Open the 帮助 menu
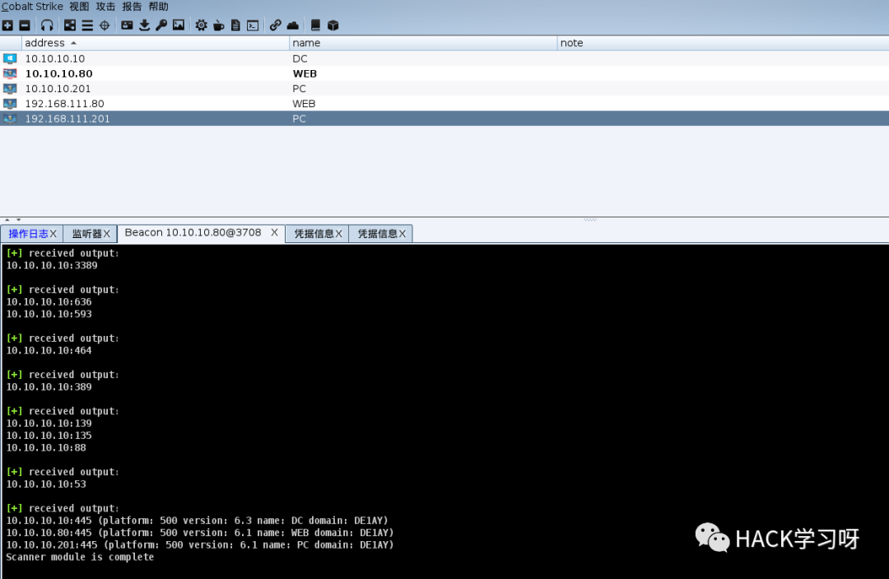 pos(158,7)
